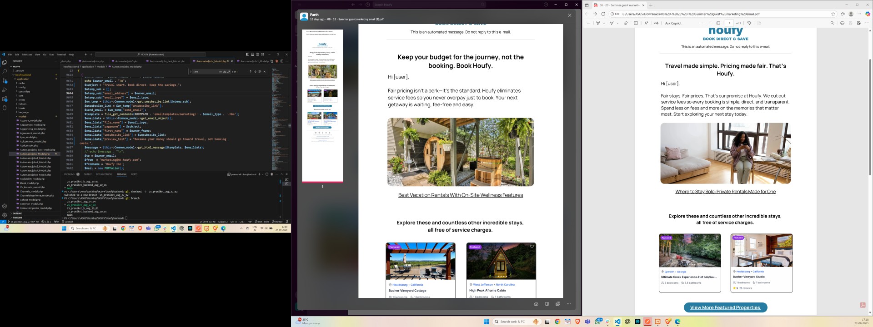
Task: Select page 1 thumbnail in preview sidebar
Action: click(x=322, y=105)
